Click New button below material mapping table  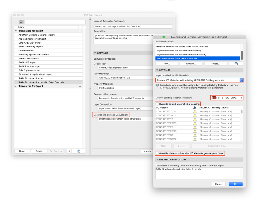(x=164, y=146)
